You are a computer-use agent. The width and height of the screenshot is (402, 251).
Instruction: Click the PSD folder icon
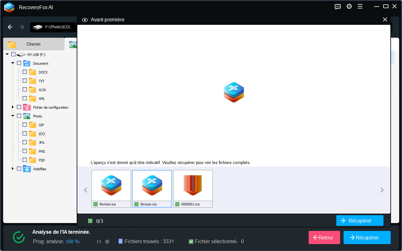point(32,160)
